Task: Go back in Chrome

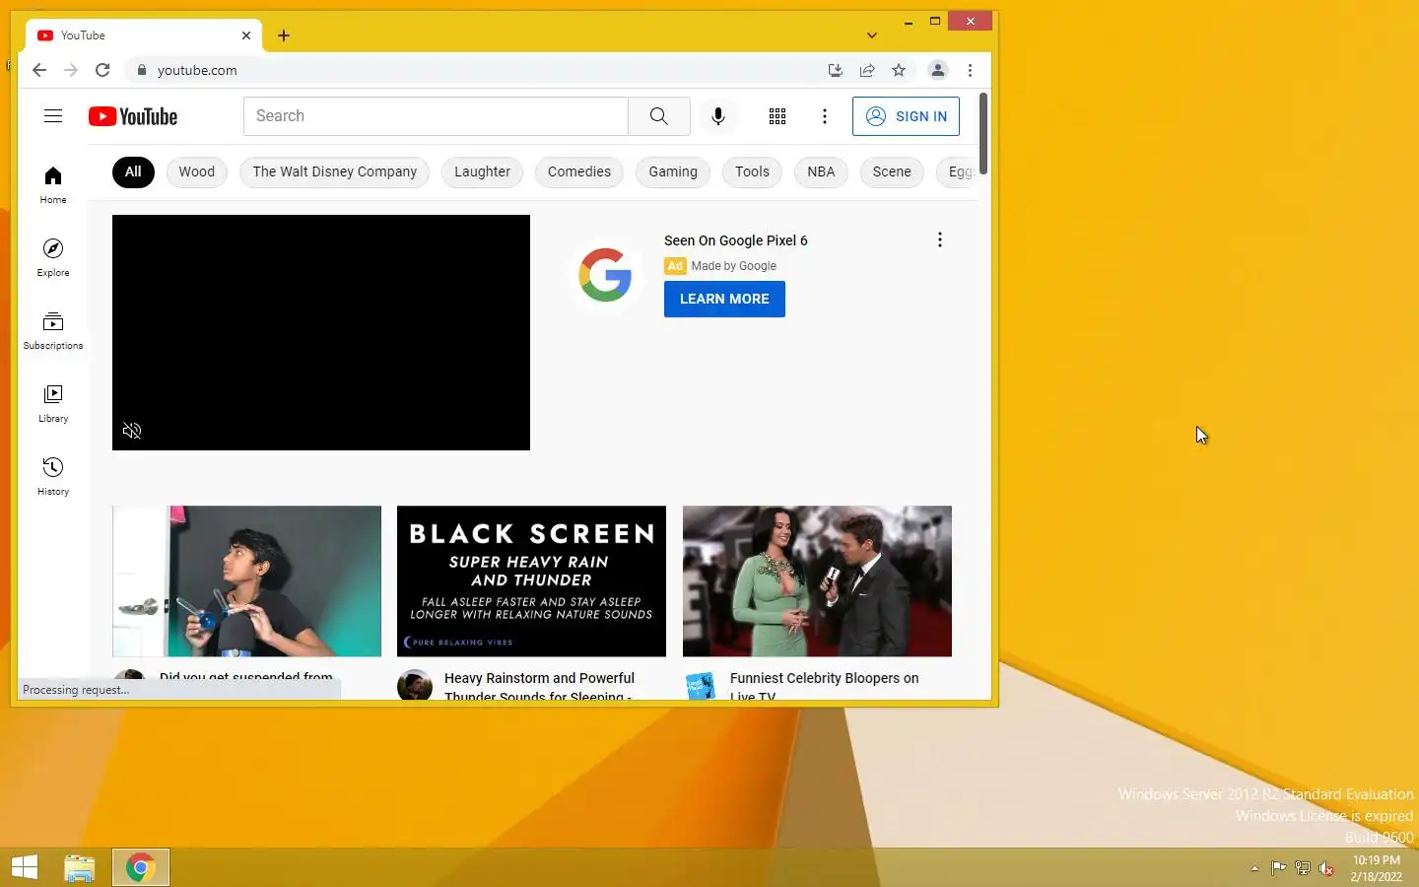Action: point(39,70)
